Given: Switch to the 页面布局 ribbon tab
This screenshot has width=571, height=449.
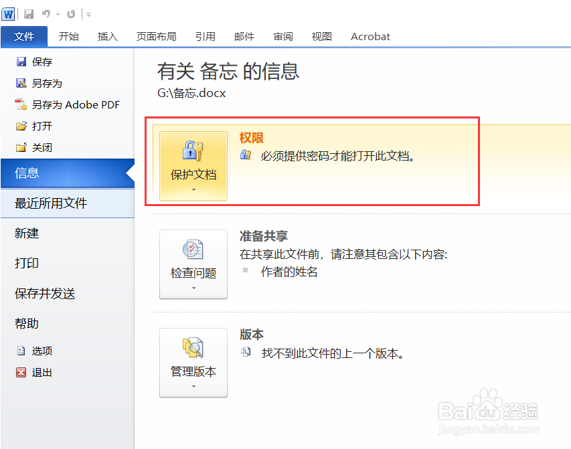Looking at the screenshot, I should pyautogui.click(x=156, y=36).
